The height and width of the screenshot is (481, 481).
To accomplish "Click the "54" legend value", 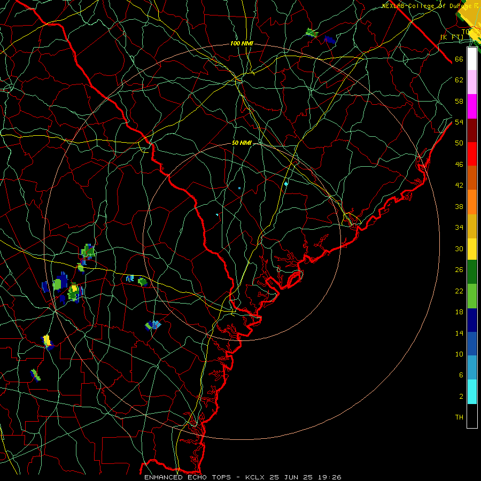I will pyautogui.click(x=459, y=122).
